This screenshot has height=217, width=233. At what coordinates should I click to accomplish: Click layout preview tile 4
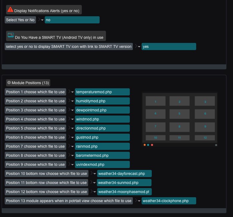(155, 114)
